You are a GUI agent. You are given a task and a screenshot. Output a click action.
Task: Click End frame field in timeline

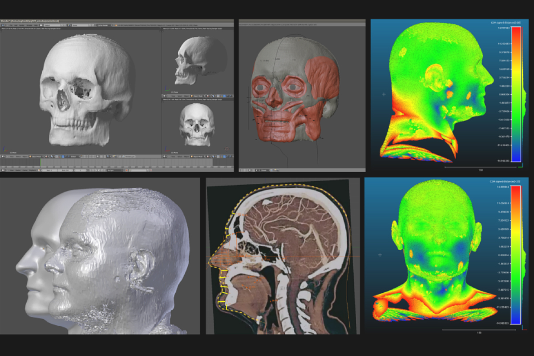tap(65, 170)
